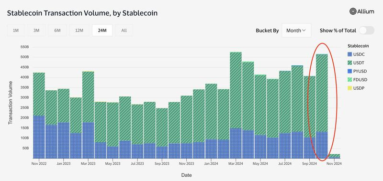
Task: Click the USDP legend label
Action: click(x=359, y=88)
